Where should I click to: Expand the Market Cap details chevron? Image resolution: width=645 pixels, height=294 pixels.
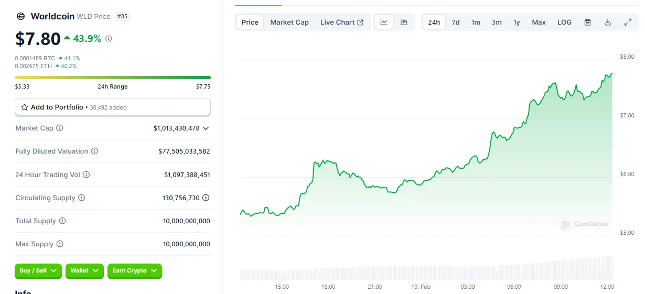coord(206,128)
